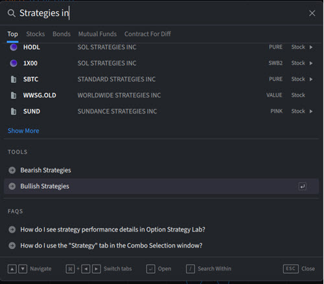Expand the SBTC row arrow
This screenshot has height=284, width=324.
point(311,79)
